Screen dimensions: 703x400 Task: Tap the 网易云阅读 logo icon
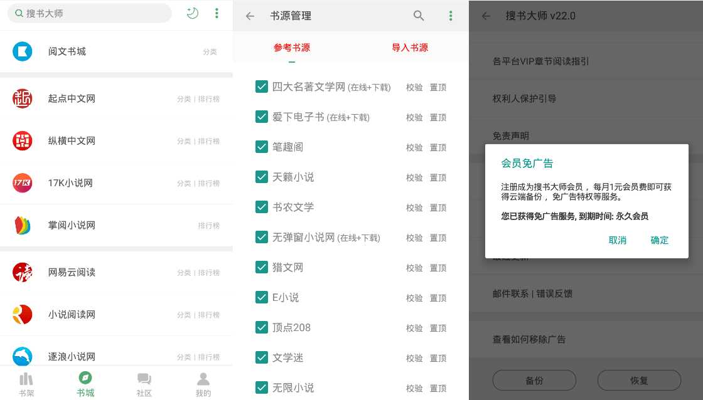pyautogui.click(x=23, y=272)
